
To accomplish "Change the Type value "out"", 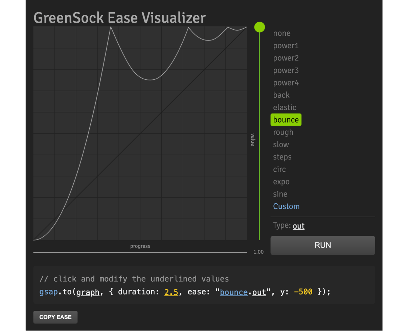I will (298, 226).
